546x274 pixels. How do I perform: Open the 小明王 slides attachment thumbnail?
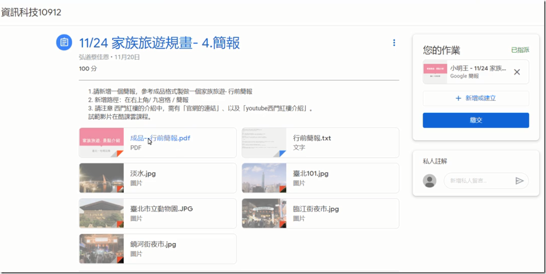click(435, 72)
